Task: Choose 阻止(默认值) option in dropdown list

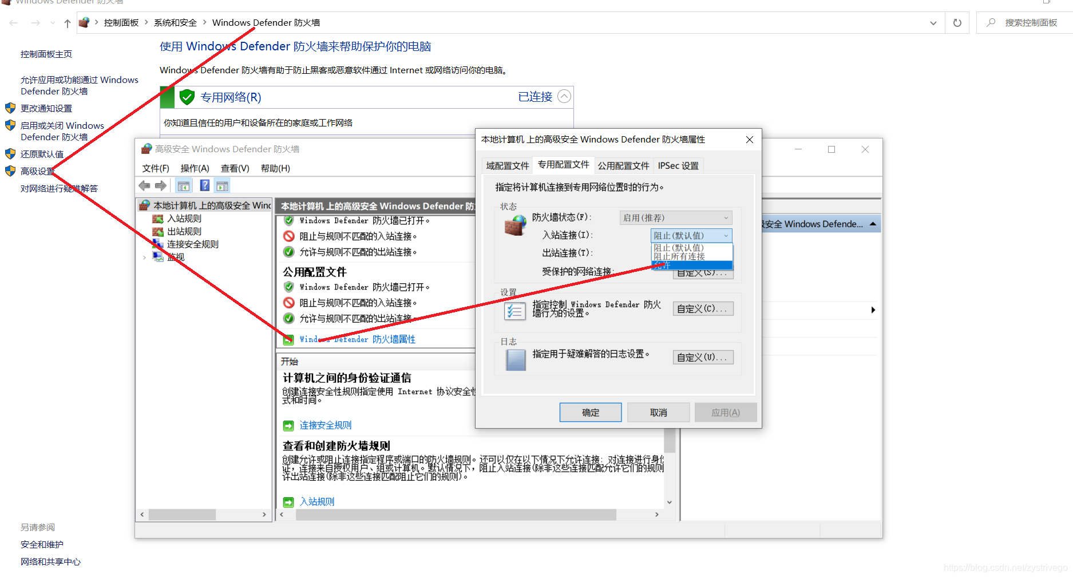Action: (x=692, y=248)
